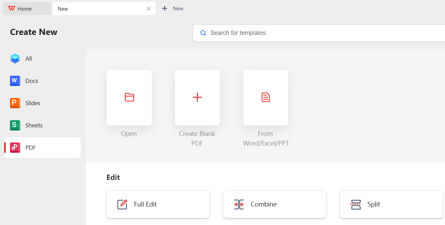Click the From Word/Excel/PPT document icon

(265, 97)
